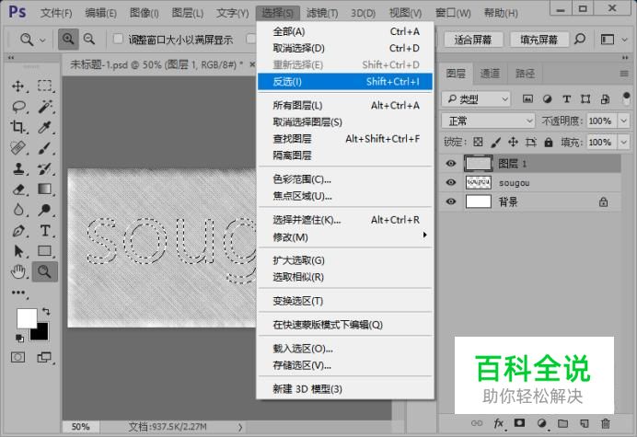
Task: Reset default foreground and background colors
Action: click(x=18, y=338)
